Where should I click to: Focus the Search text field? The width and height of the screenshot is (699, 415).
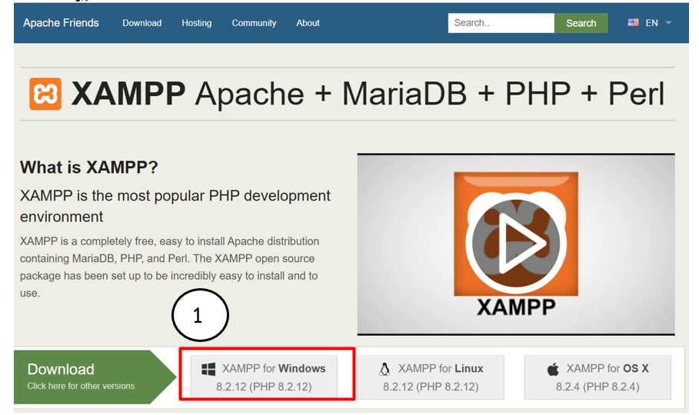click(x=501, y=23)
